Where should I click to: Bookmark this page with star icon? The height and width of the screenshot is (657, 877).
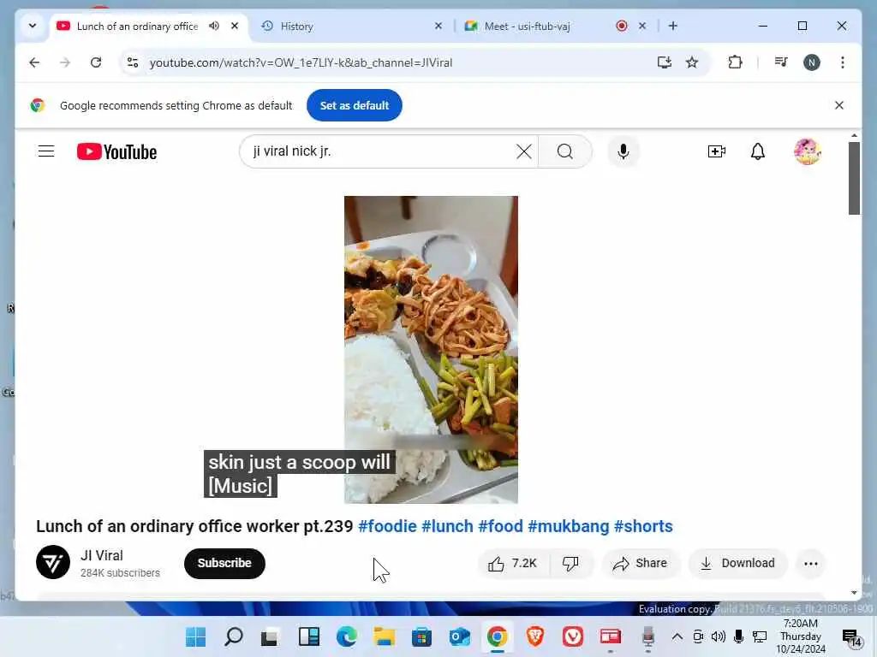692,62
